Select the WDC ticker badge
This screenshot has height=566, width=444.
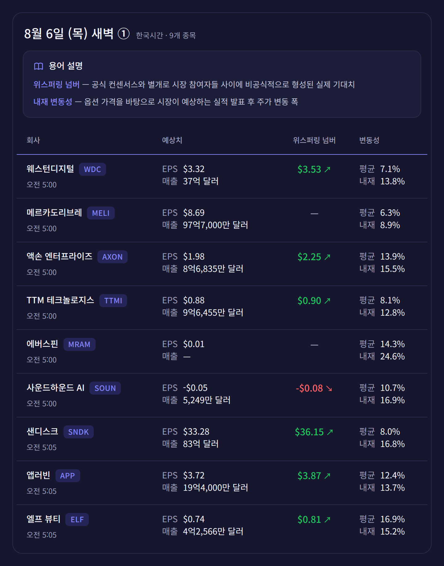point(92,169)
